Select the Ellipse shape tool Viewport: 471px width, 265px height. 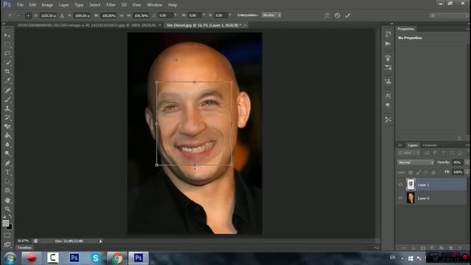[x=7, y=191]
